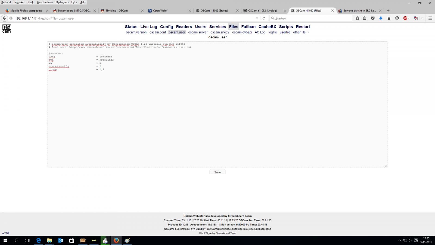Focus the Zoeken search field
The width and height of the screenshot is (435, 245).
(311, 18)
